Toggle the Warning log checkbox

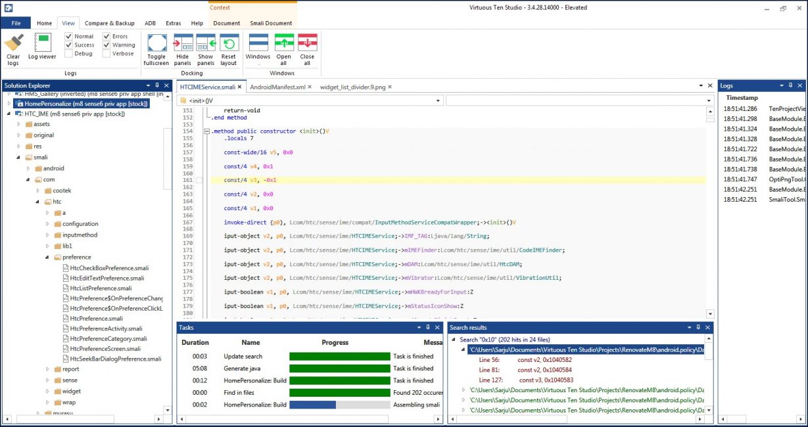107,45
